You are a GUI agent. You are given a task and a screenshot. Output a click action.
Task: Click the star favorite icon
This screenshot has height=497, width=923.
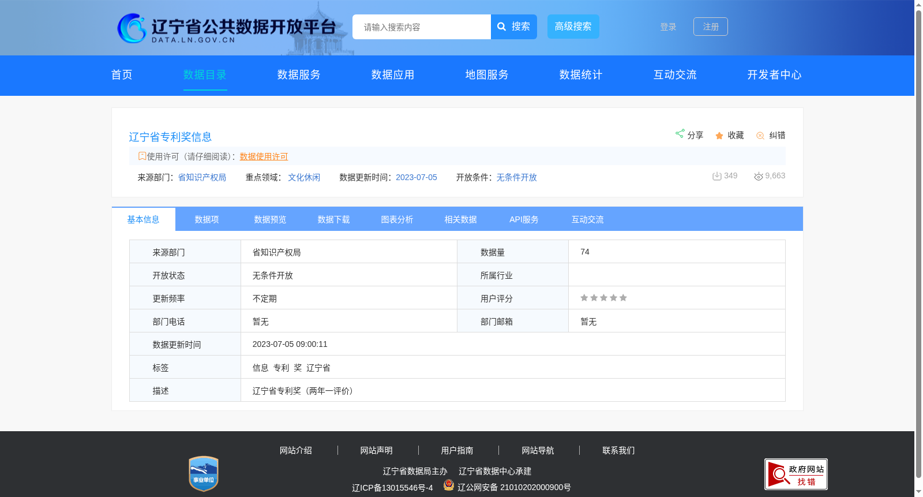pyautogui.click(x=719, y=136)
